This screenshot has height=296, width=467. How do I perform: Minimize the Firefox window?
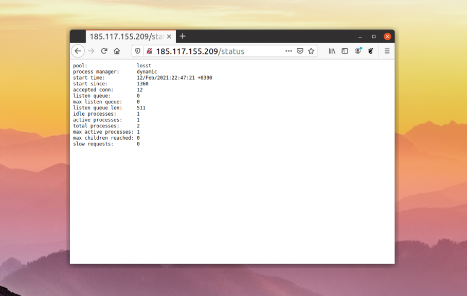pos(360,36)
